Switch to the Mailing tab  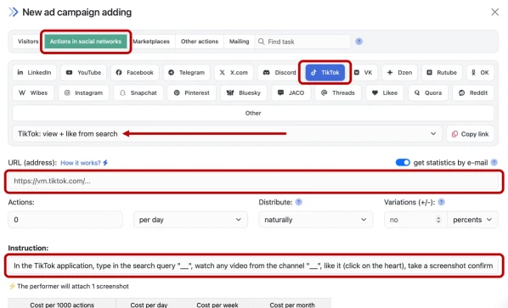coord(239,42)
